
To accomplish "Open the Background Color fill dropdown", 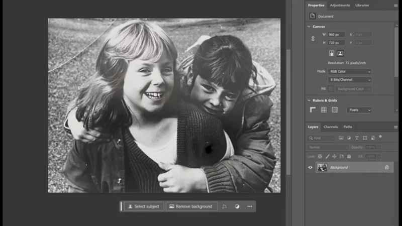I will (354, 89).
